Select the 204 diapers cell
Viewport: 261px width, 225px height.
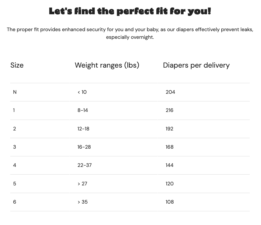pos(170,92)
